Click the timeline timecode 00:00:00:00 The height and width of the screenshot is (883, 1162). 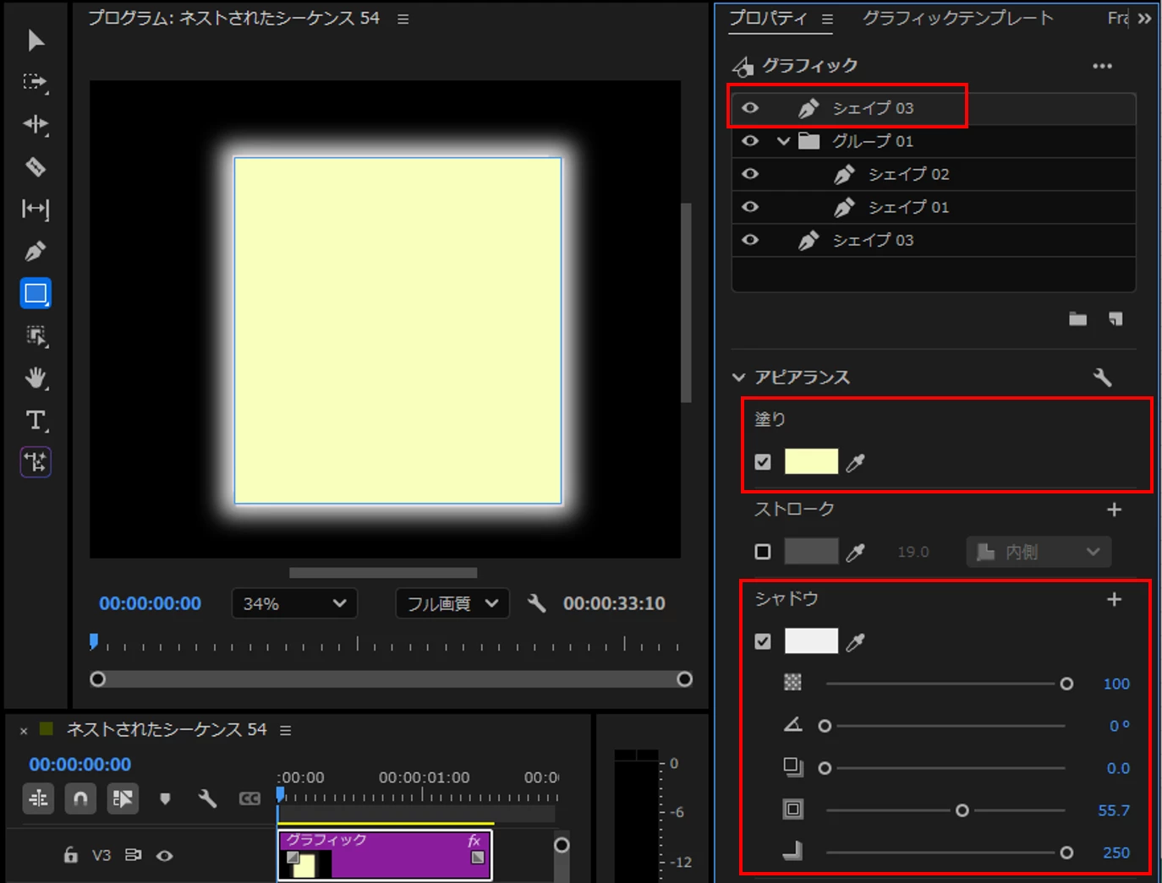(x=80, y=765)
